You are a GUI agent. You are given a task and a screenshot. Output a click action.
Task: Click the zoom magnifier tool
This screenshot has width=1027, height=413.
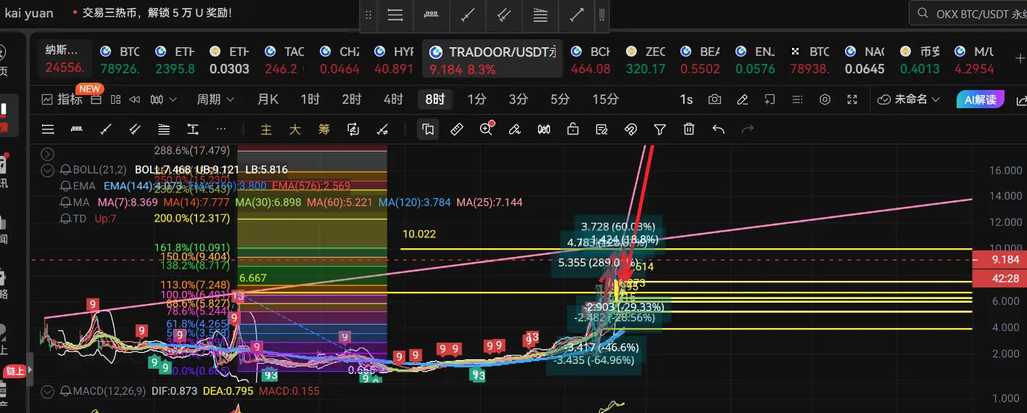(x=487, y=128)
